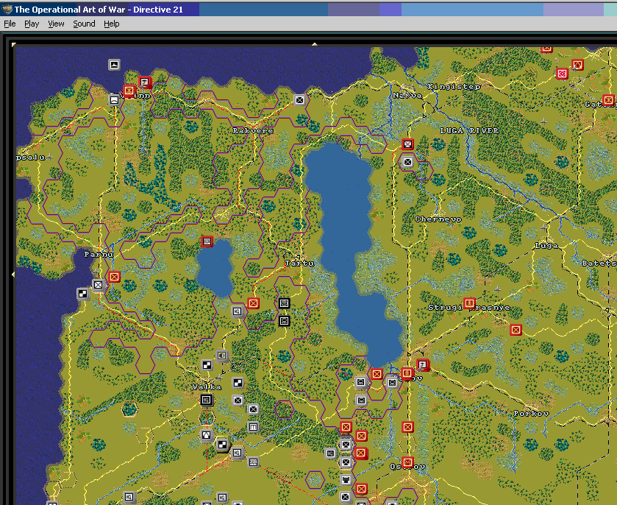The height and width of the screenshot is (505, 617).
Task: Click the scroll-up arrow at the map's top edge
Action: click(315, 44)
